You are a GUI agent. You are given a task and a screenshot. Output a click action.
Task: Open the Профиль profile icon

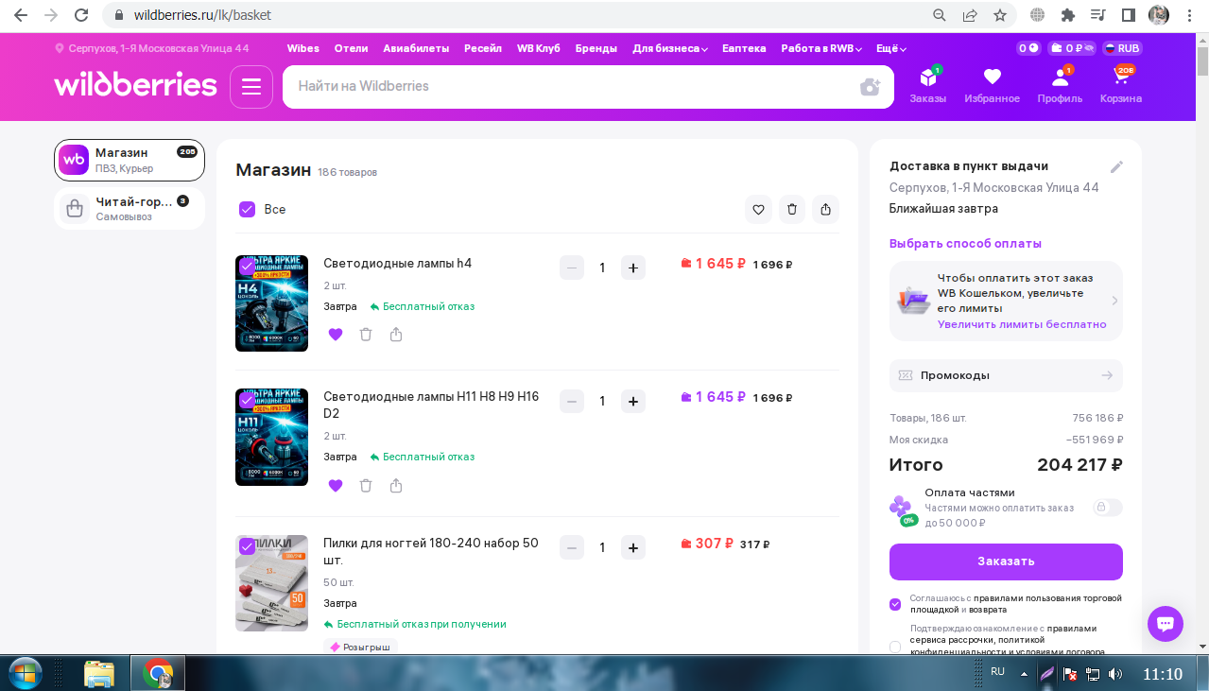(1060, 85)
